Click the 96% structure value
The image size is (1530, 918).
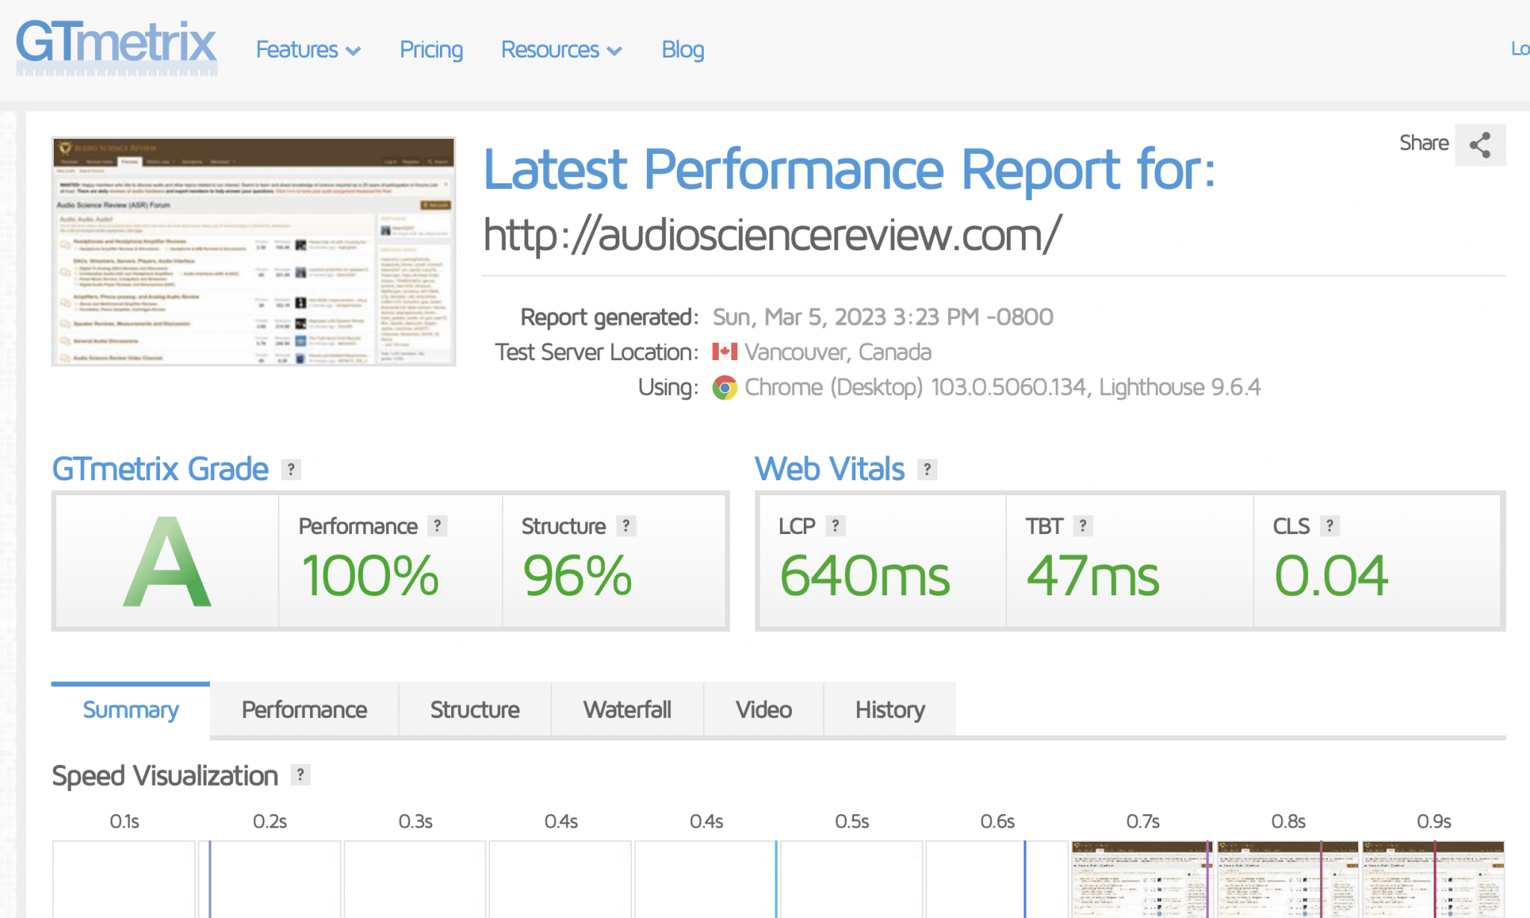(577, 576)
